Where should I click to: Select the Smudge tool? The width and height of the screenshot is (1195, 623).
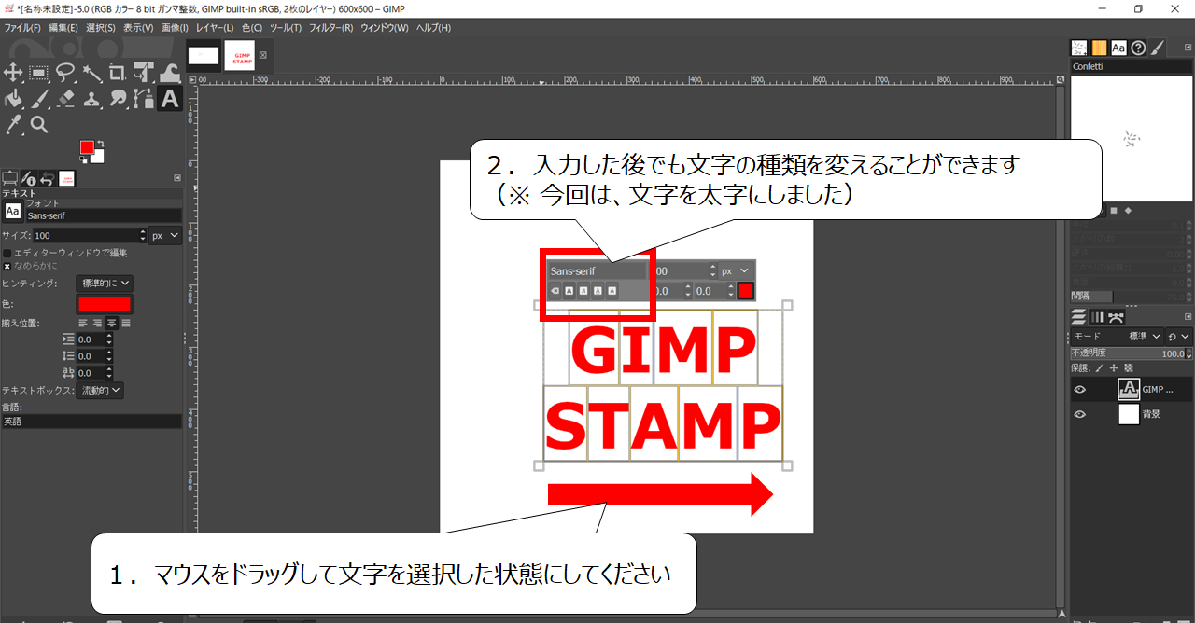(x=118, y=98)
